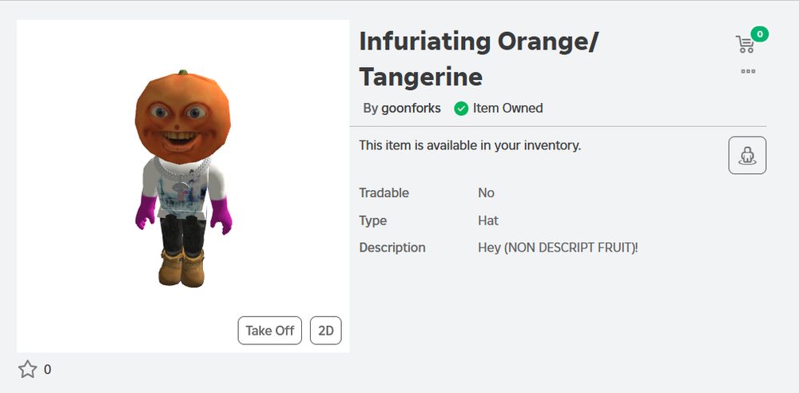Click the avatar's white shirt torso

click(182, 189)
